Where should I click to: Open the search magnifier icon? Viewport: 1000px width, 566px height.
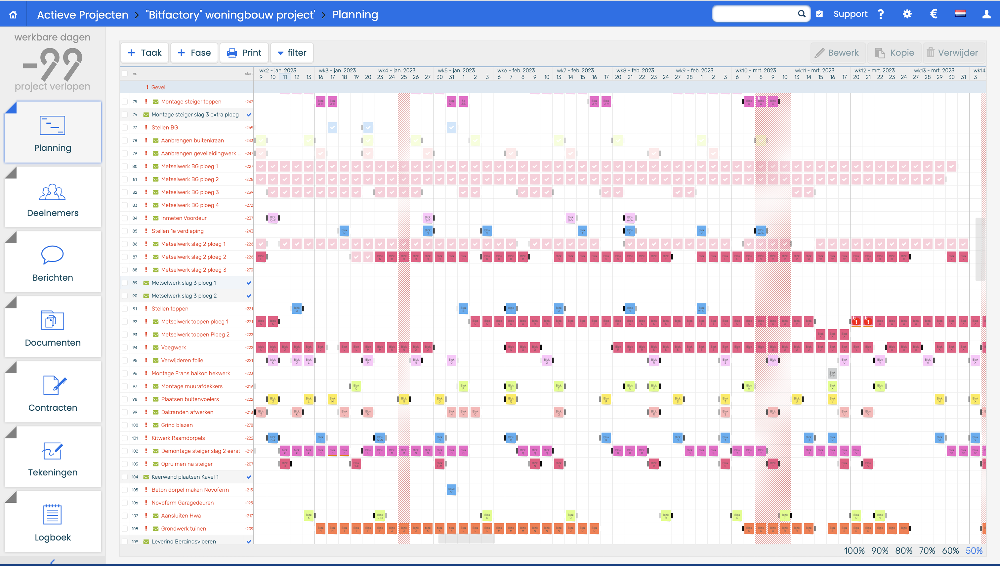pos(801,14)
